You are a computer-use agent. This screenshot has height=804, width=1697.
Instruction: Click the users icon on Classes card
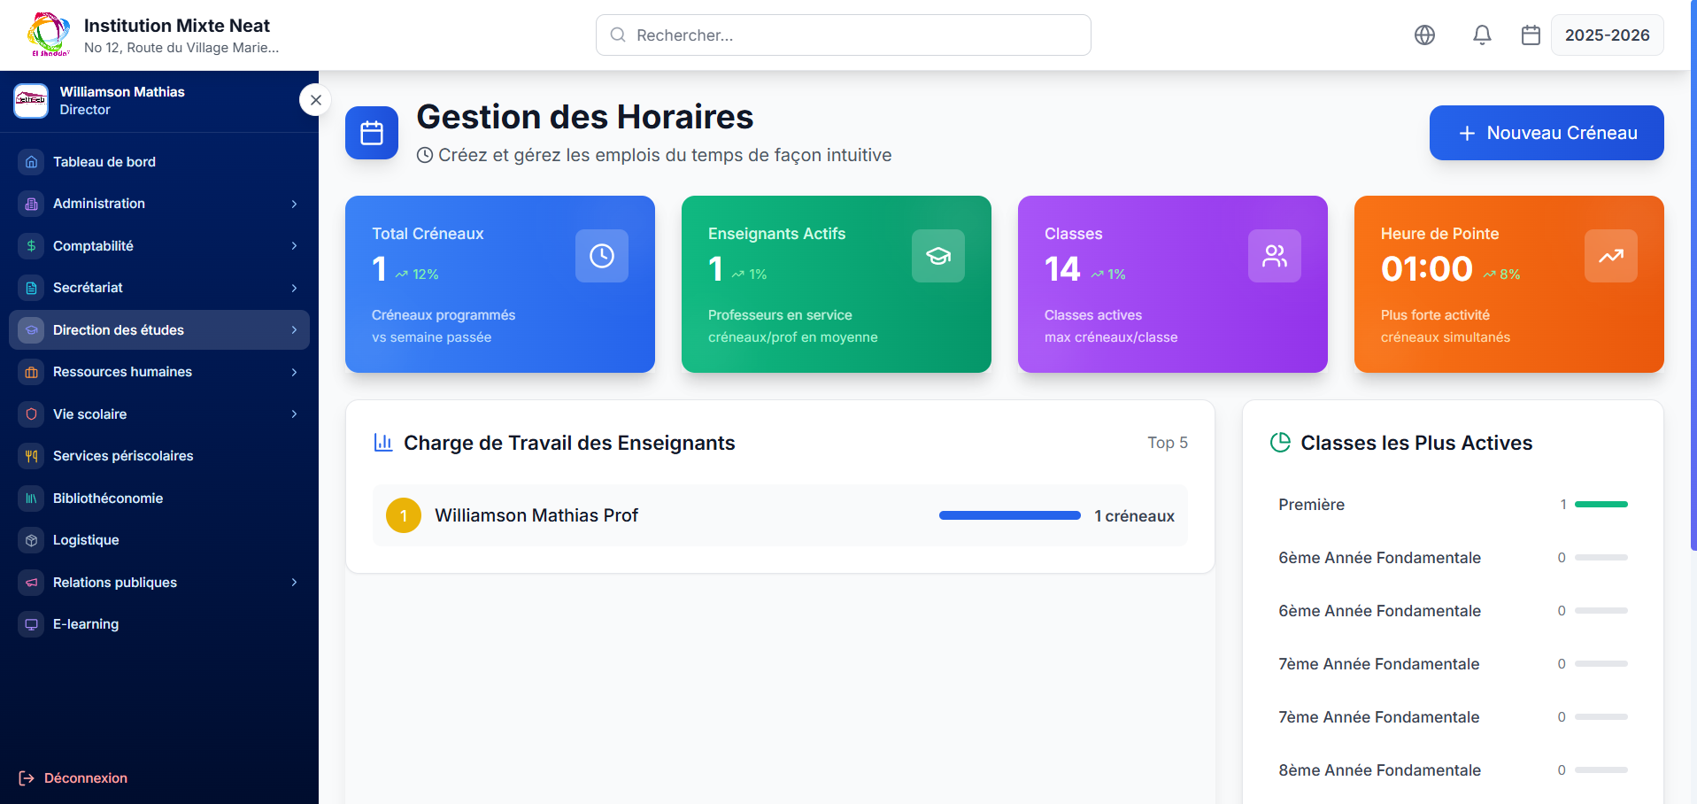point(1274,256)
